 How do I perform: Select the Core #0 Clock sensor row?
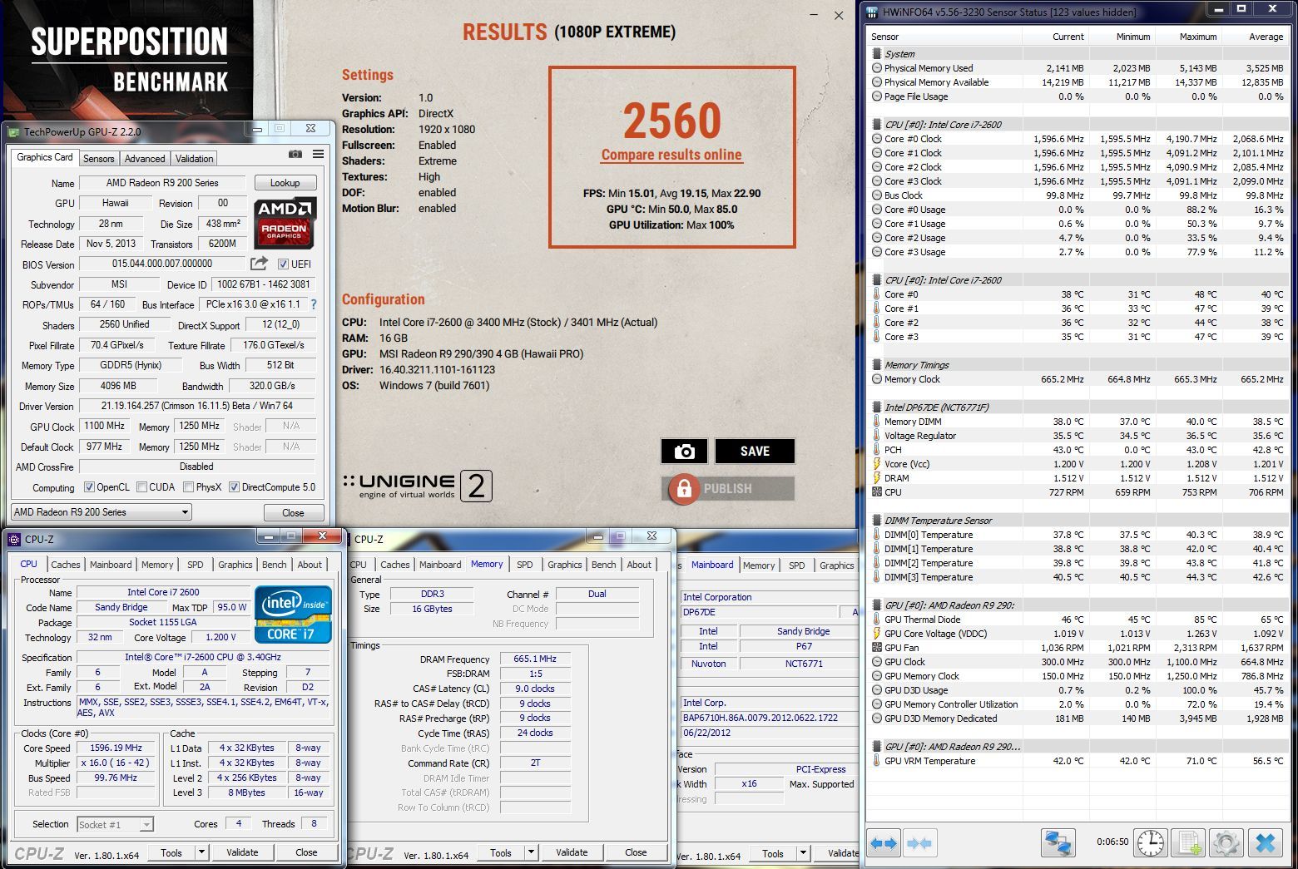click(1078, 139)
